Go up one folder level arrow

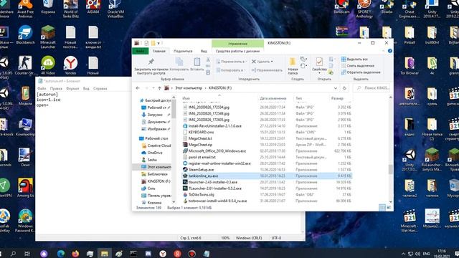click(159, 87)
